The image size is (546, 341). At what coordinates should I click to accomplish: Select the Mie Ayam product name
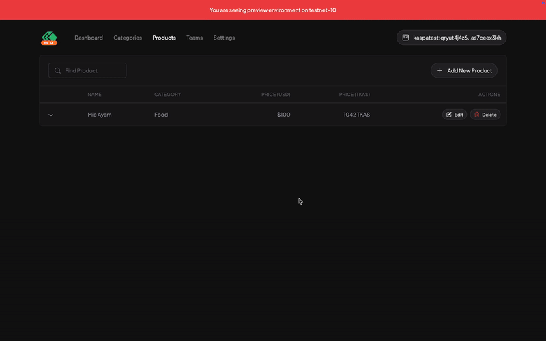[100, 115]
